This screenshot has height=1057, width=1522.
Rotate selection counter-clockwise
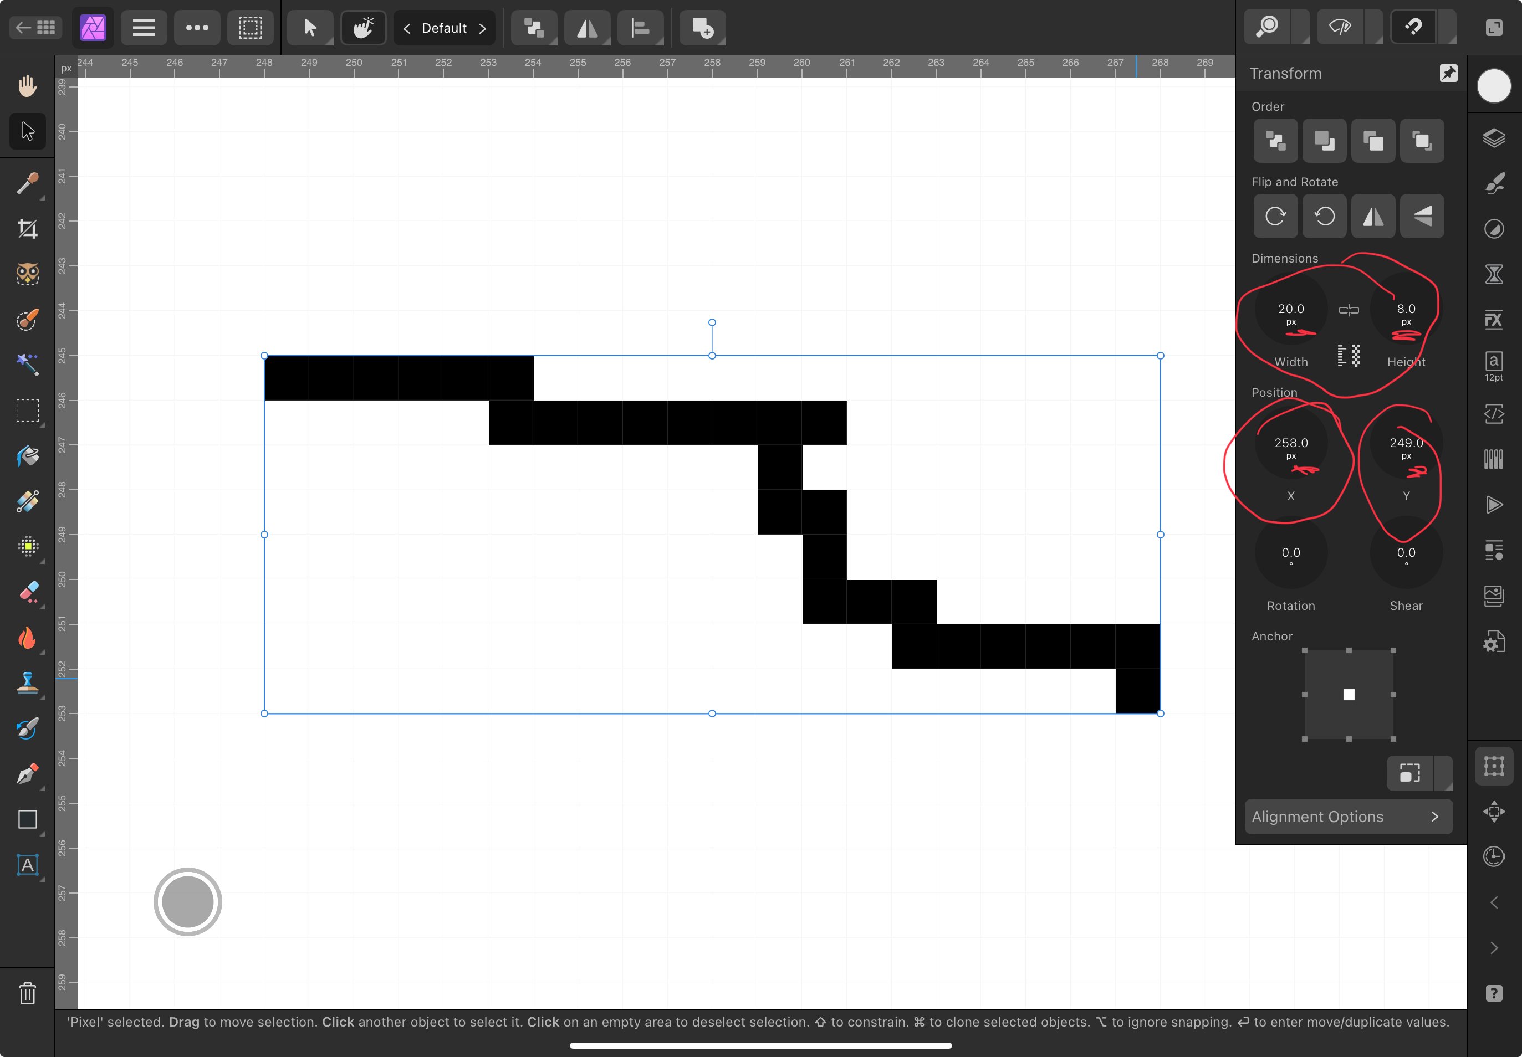pyautogui.click(x=1324, y=216)
